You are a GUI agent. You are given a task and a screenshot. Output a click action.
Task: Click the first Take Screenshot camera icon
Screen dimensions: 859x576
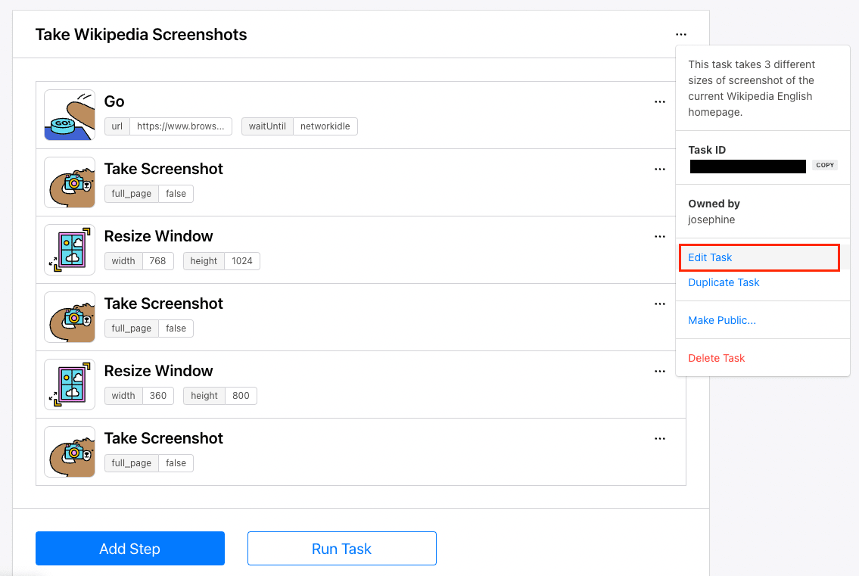pos(70,182)
